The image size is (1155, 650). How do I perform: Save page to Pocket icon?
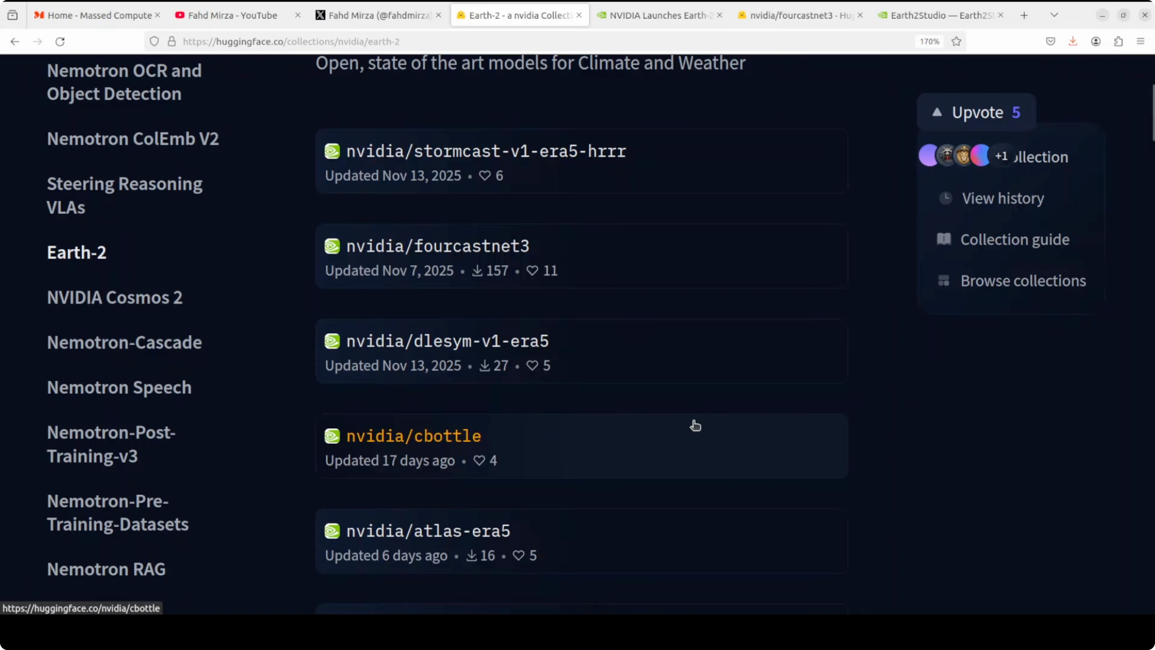(1050, 42)
